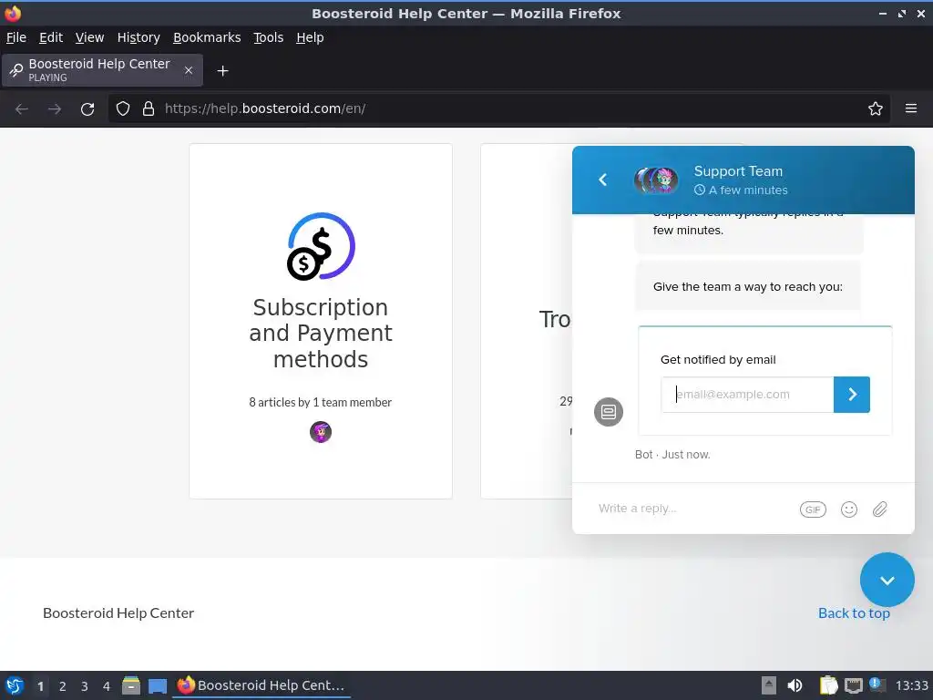This screenshot has width=933, height=700.
Task: Focus the email@example.com input field
Action: 747,395
